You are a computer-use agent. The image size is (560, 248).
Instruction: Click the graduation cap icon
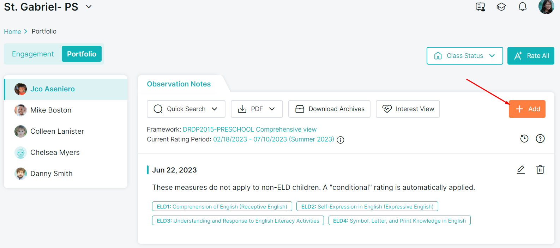click(x=501, y=7)
